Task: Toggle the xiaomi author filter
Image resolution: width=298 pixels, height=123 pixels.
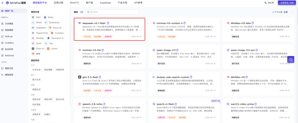Action: (52, 49)
